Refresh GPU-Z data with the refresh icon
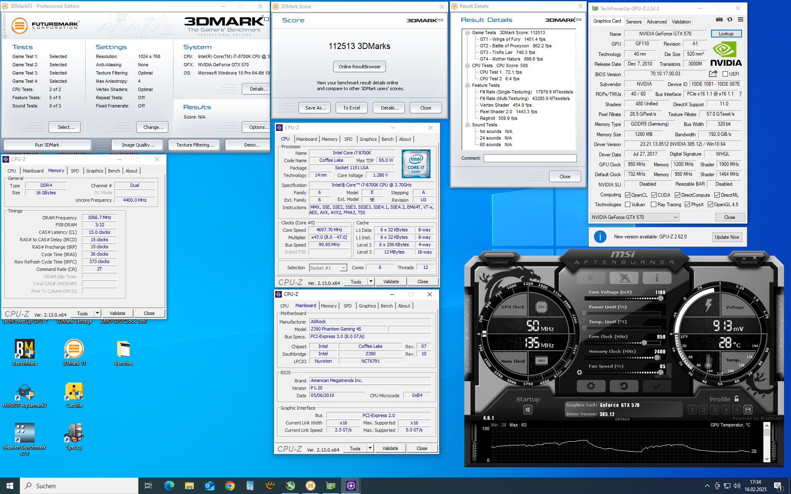This screenshot has width=791, height=494. 730,19
